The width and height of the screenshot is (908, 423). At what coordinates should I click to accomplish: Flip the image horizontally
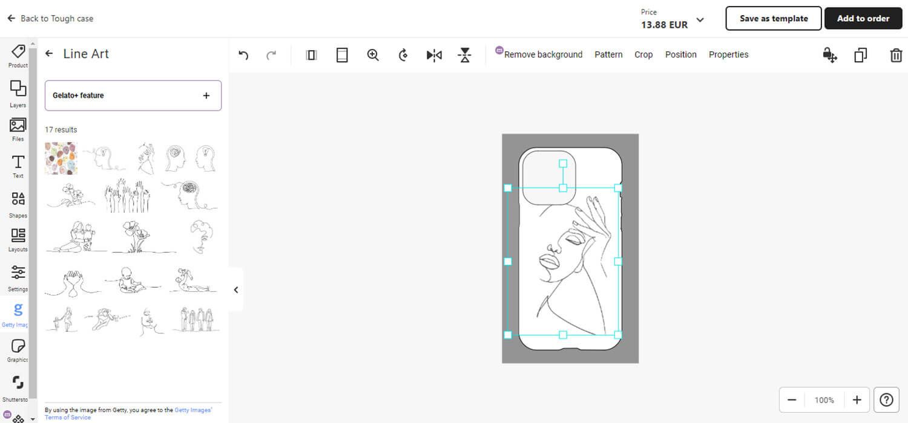(x=434, y=55)
